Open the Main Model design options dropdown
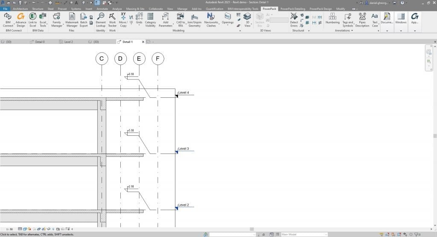 click(304, 234)
